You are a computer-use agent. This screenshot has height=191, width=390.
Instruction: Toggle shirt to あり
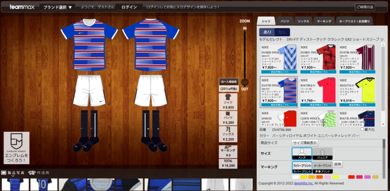coord(267,32)
